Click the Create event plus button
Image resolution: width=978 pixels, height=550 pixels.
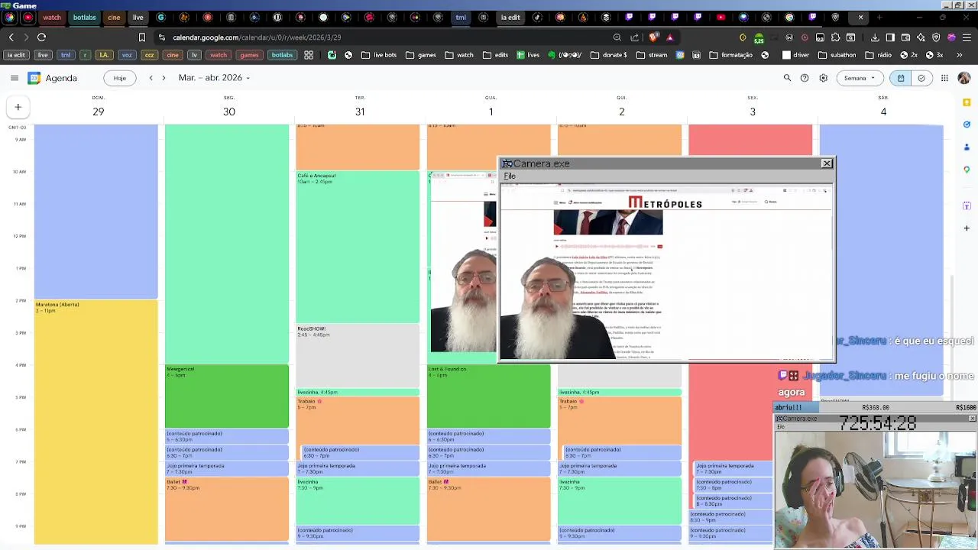click(x=18, y=107)
